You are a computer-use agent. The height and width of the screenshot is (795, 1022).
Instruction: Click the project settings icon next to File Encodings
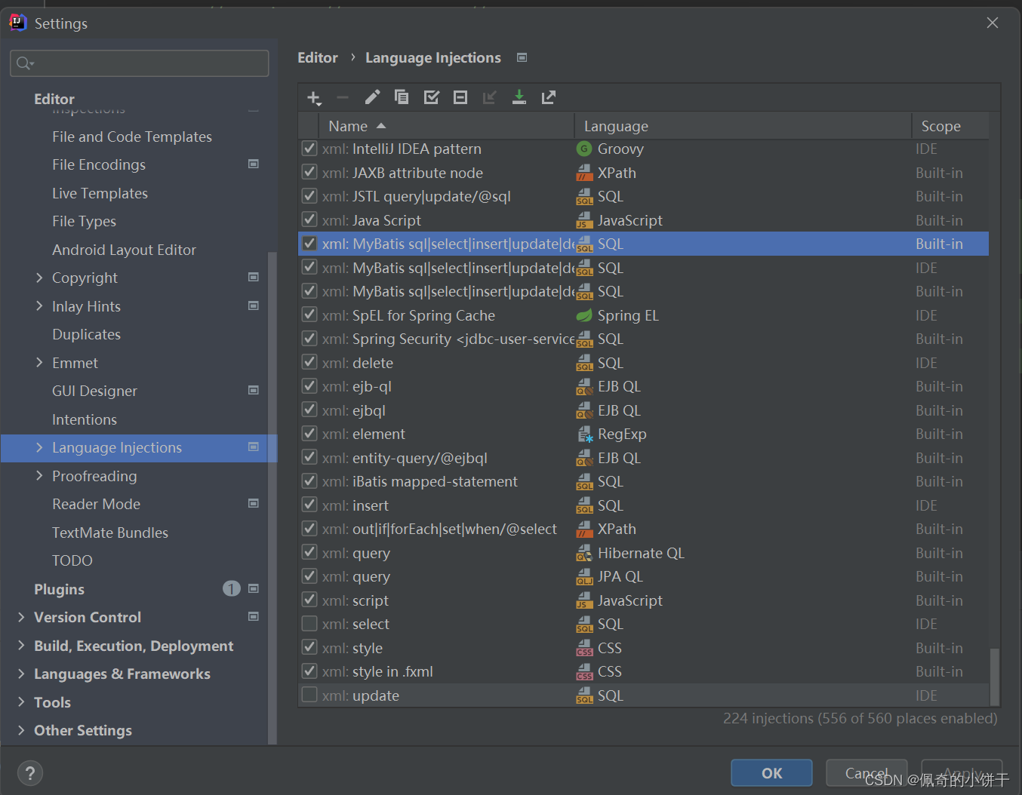click(254, 164)
